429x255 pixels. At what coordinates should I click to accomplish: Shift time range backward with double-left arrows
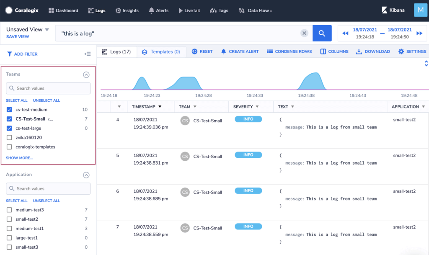pyautogui.click(x=345, y=33)
